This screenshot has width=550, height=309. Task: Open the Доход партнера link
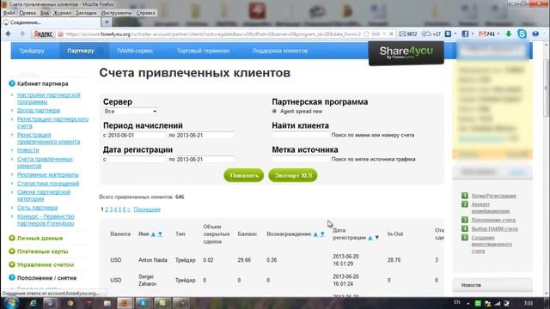39,111
